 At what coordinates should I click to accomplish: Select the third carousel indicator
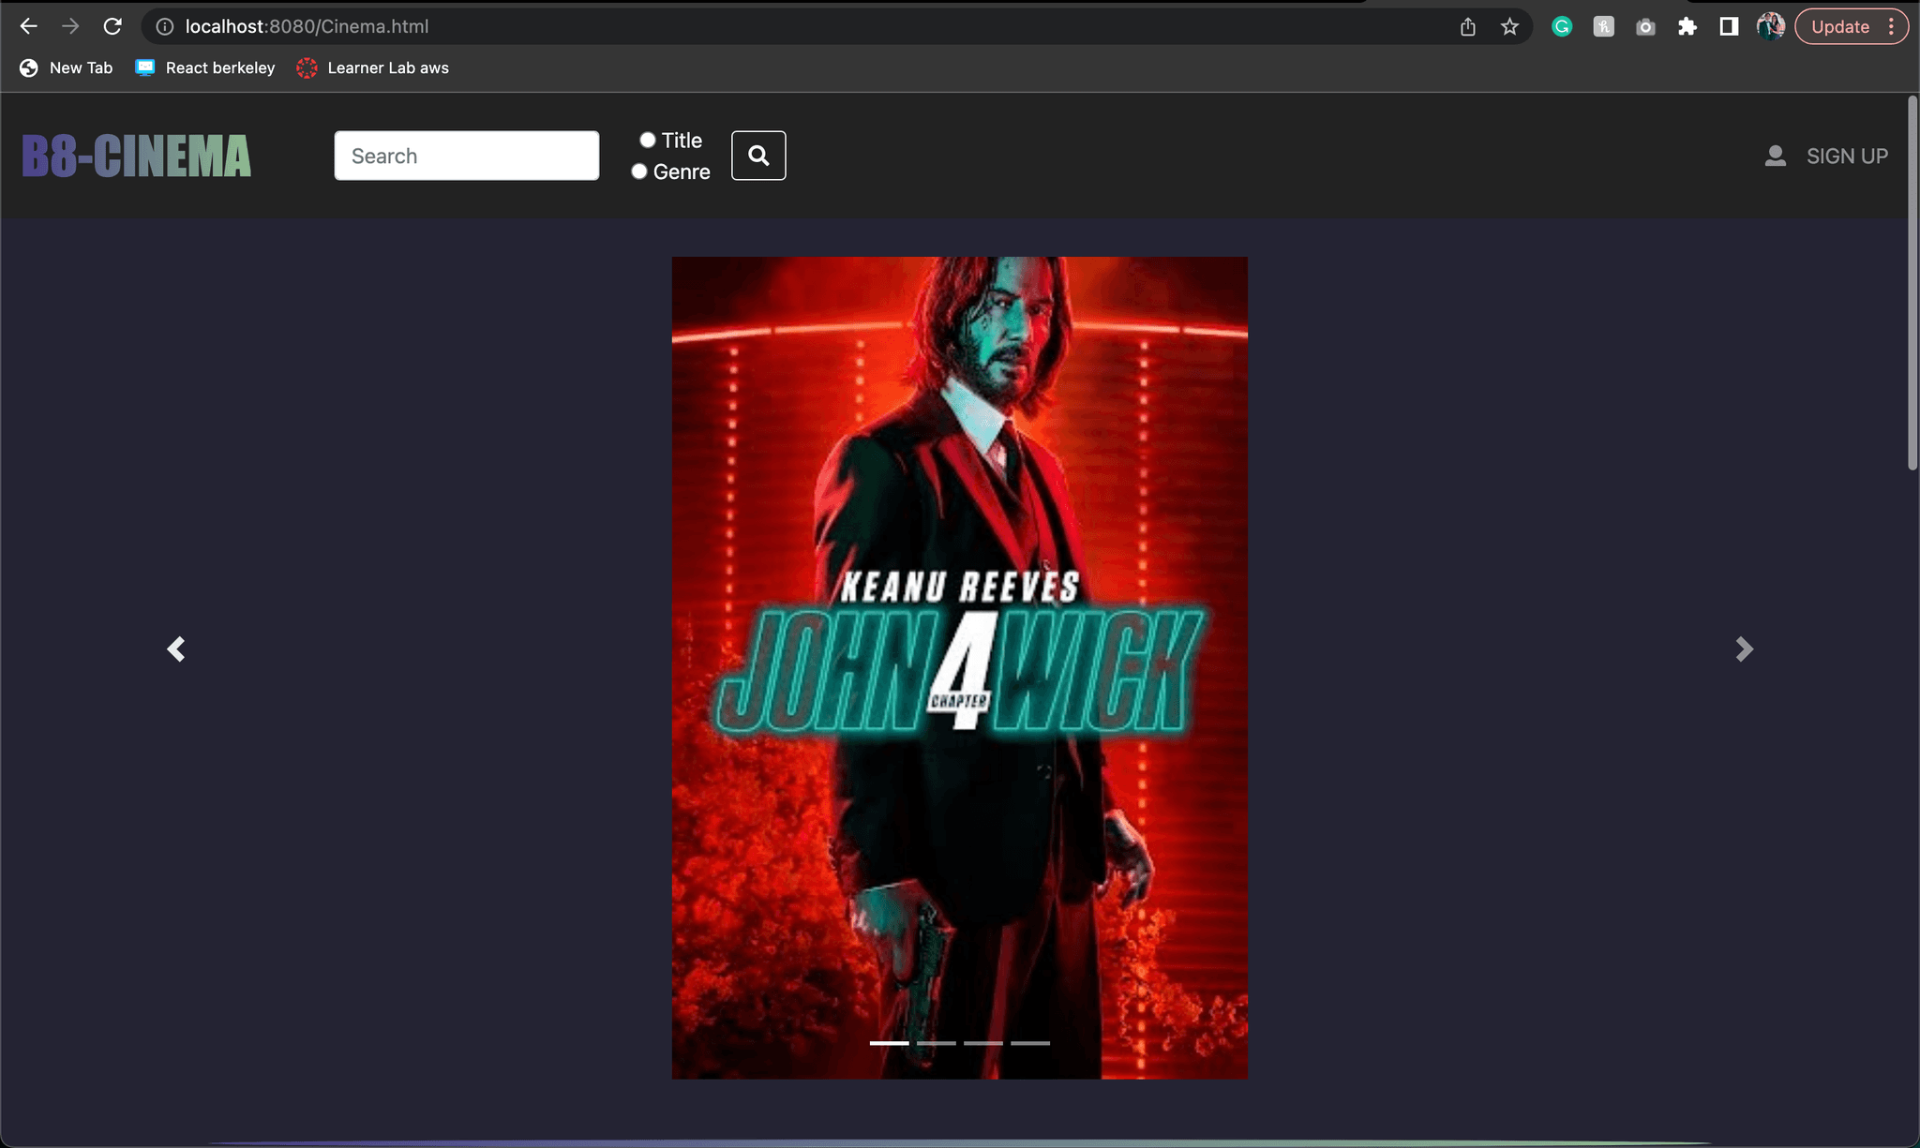tap(983, 1043)
